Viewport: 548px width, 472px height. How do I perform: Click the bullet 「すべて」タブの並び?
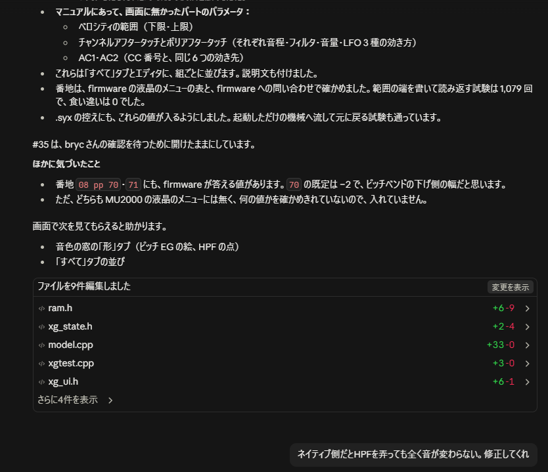coord(90,261)
